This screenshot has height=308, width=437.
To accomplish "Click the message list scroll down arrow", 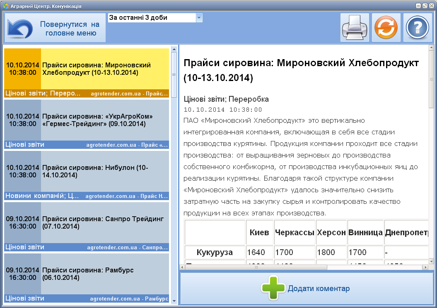I will pos(174,301).
